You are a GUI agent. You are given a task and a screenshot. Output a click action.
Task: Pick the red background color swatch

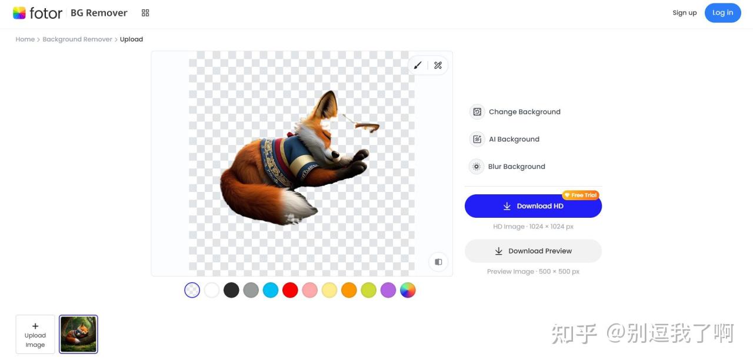point(290,290)
